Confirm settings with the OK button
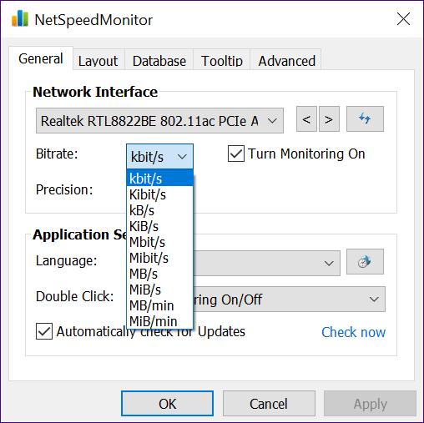424x423 pixels. (x=167, y=404)
